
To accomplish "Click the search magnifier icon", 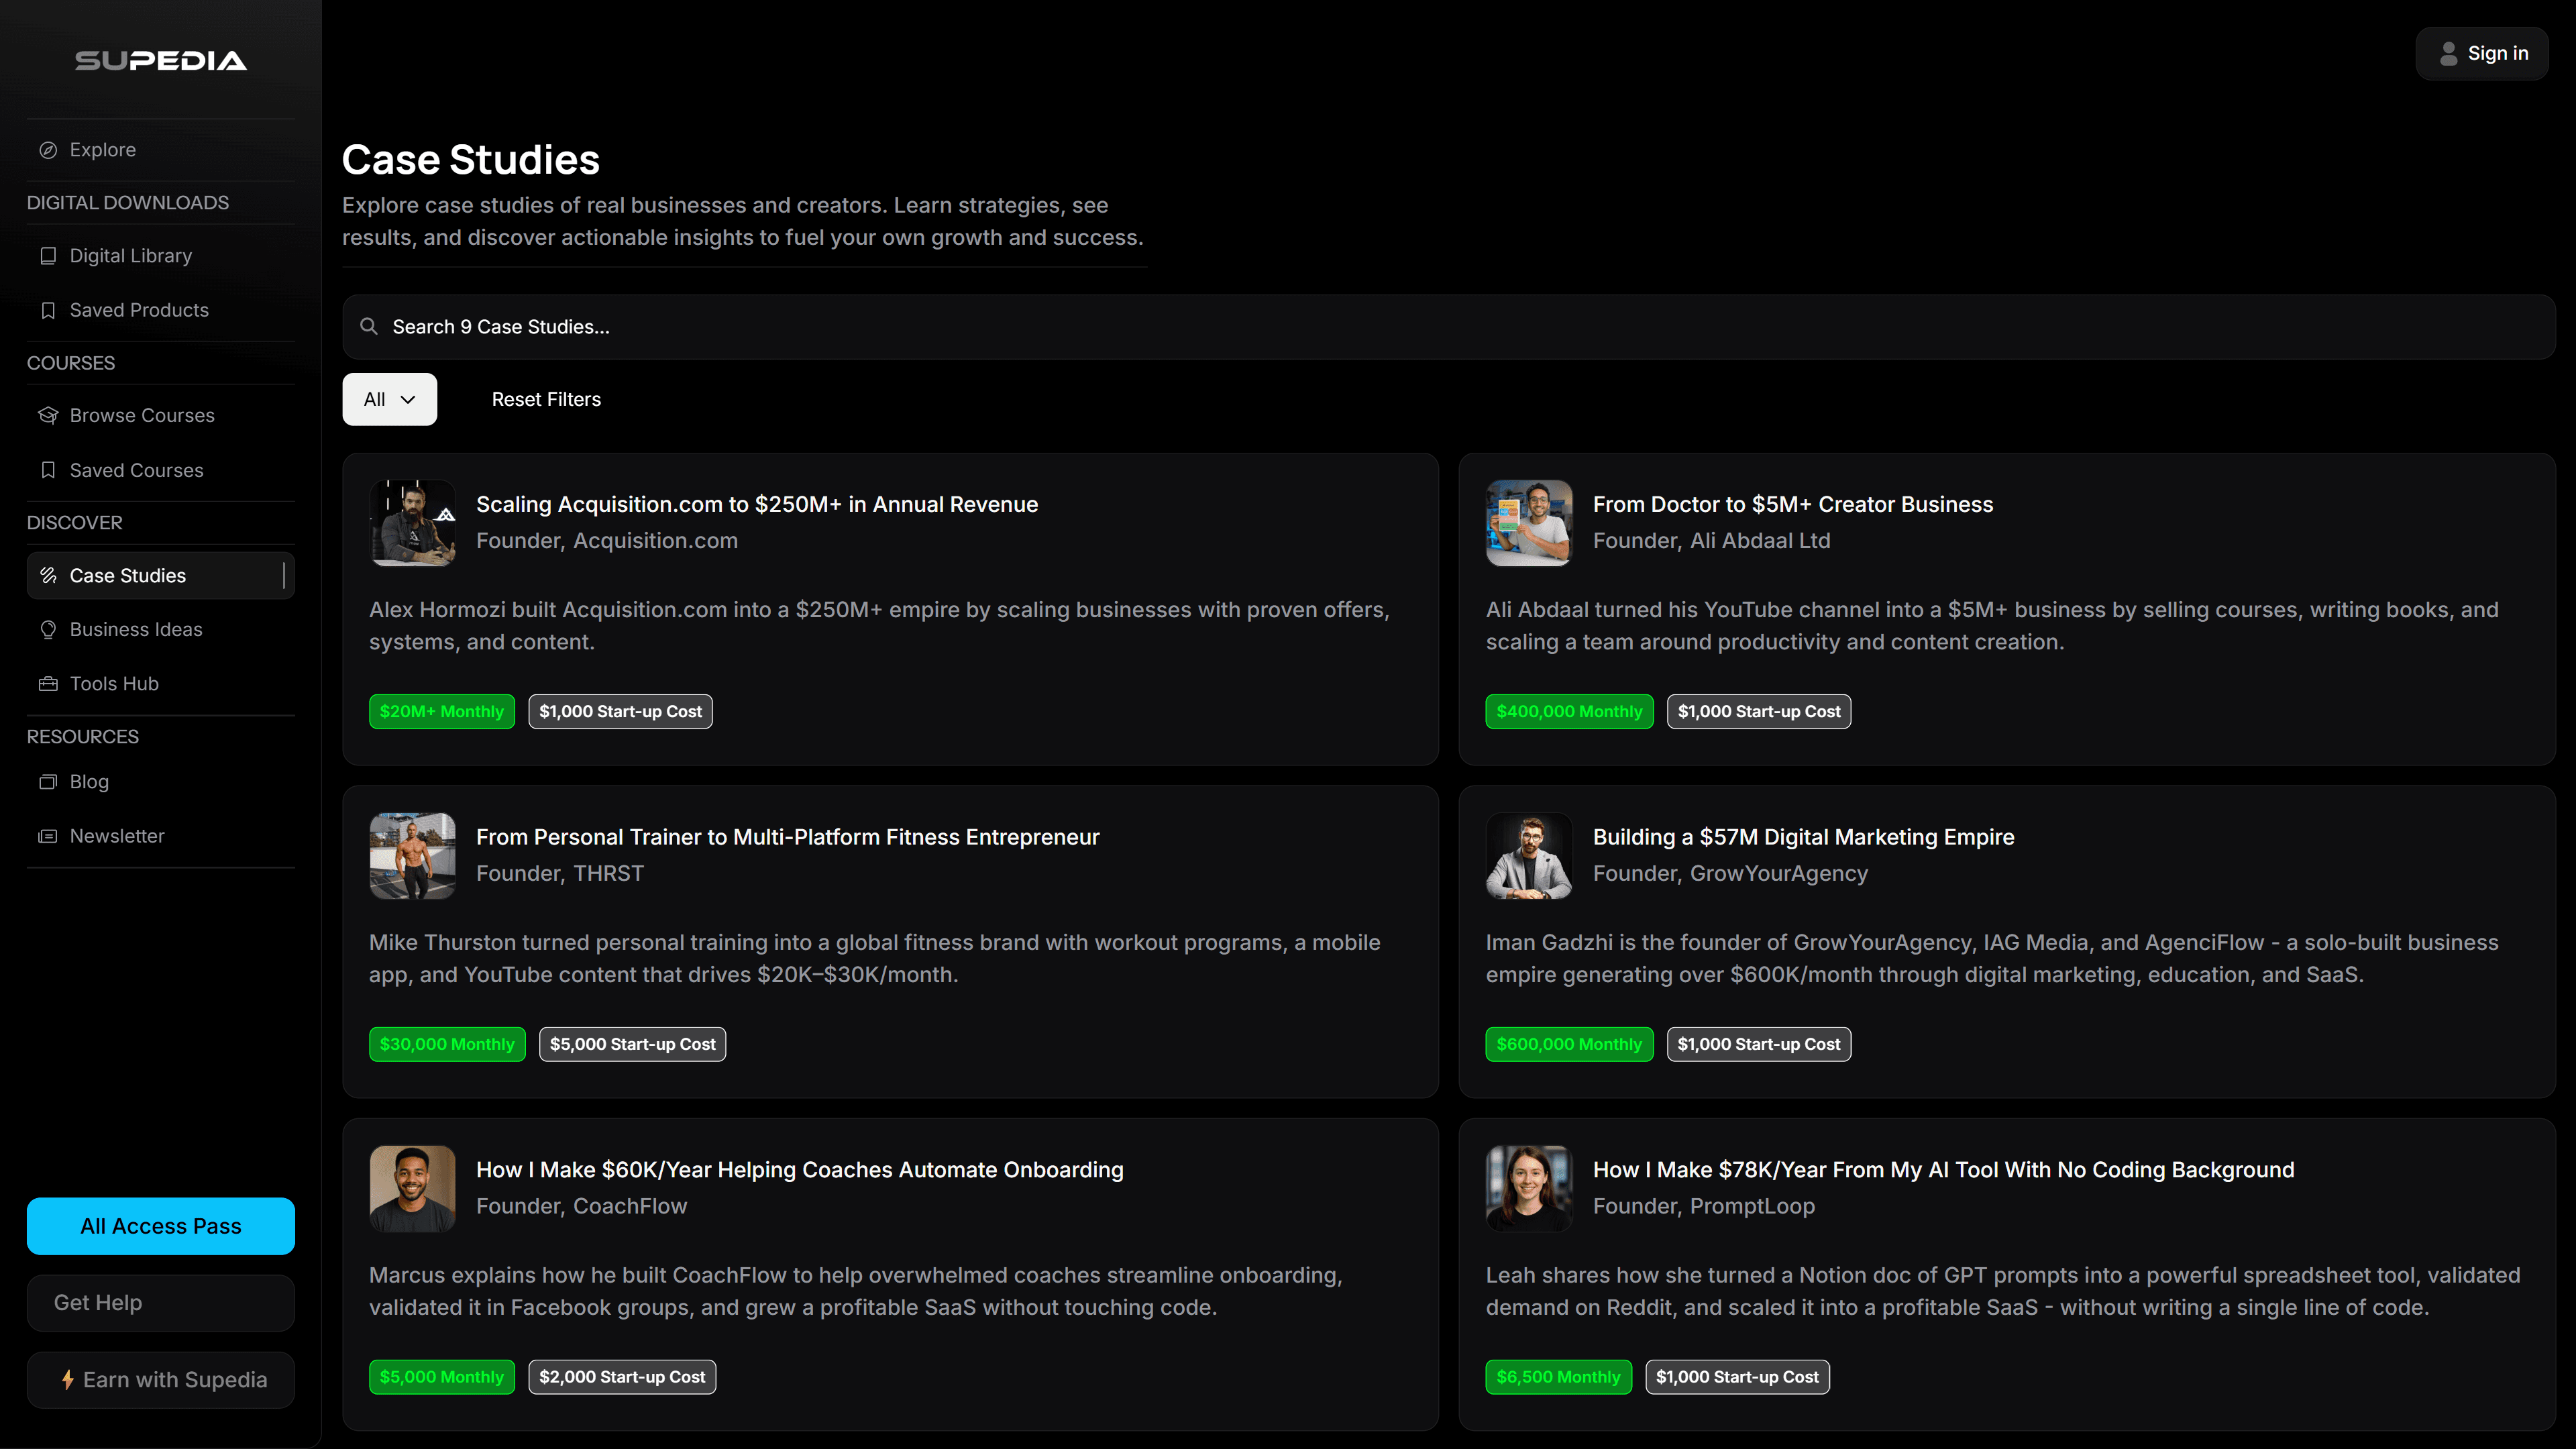I will (369, 326).
